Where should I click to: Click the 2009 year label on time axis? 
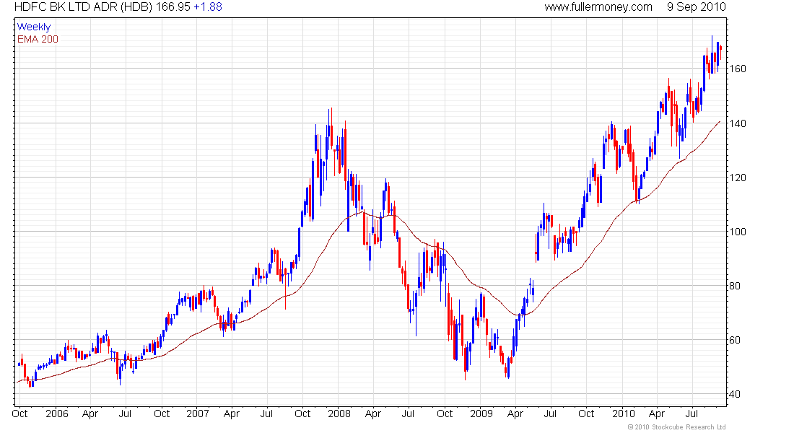[x=481, y=414]
